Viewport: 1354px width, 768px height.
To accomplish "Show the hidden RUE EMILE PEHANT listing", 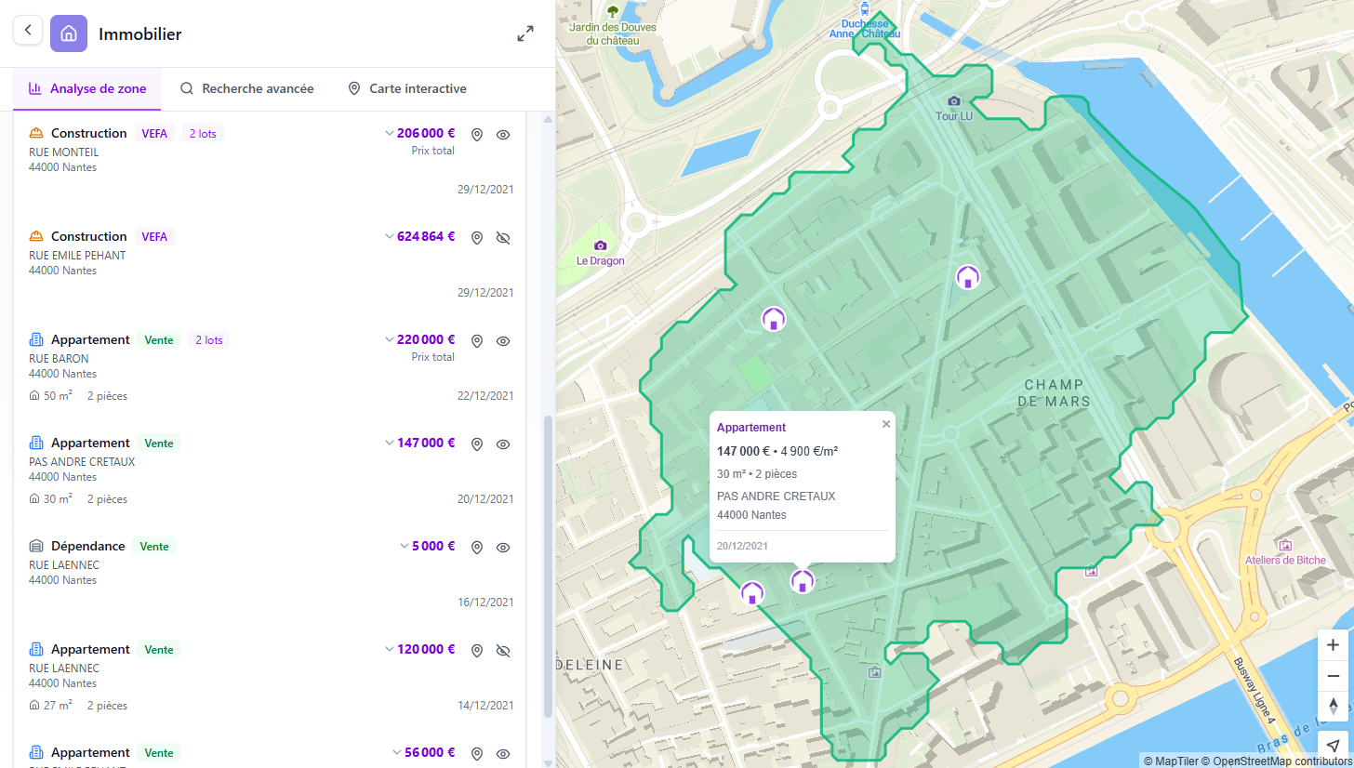I will [x=503, y=237].
